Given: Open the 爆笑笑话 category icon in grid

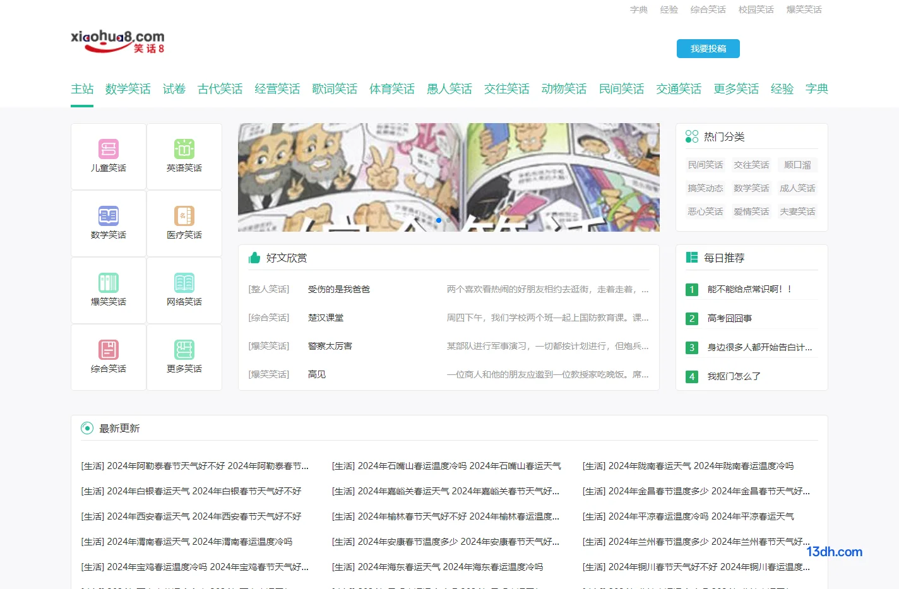Looking at the screenshot, I should click(x=109, y=283).
